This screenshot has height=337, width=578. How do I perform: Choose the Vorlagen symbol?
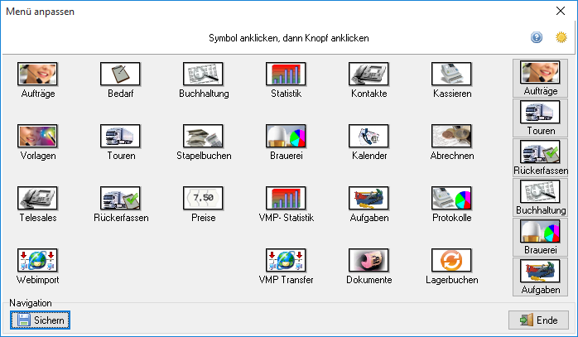click(37, 136)
